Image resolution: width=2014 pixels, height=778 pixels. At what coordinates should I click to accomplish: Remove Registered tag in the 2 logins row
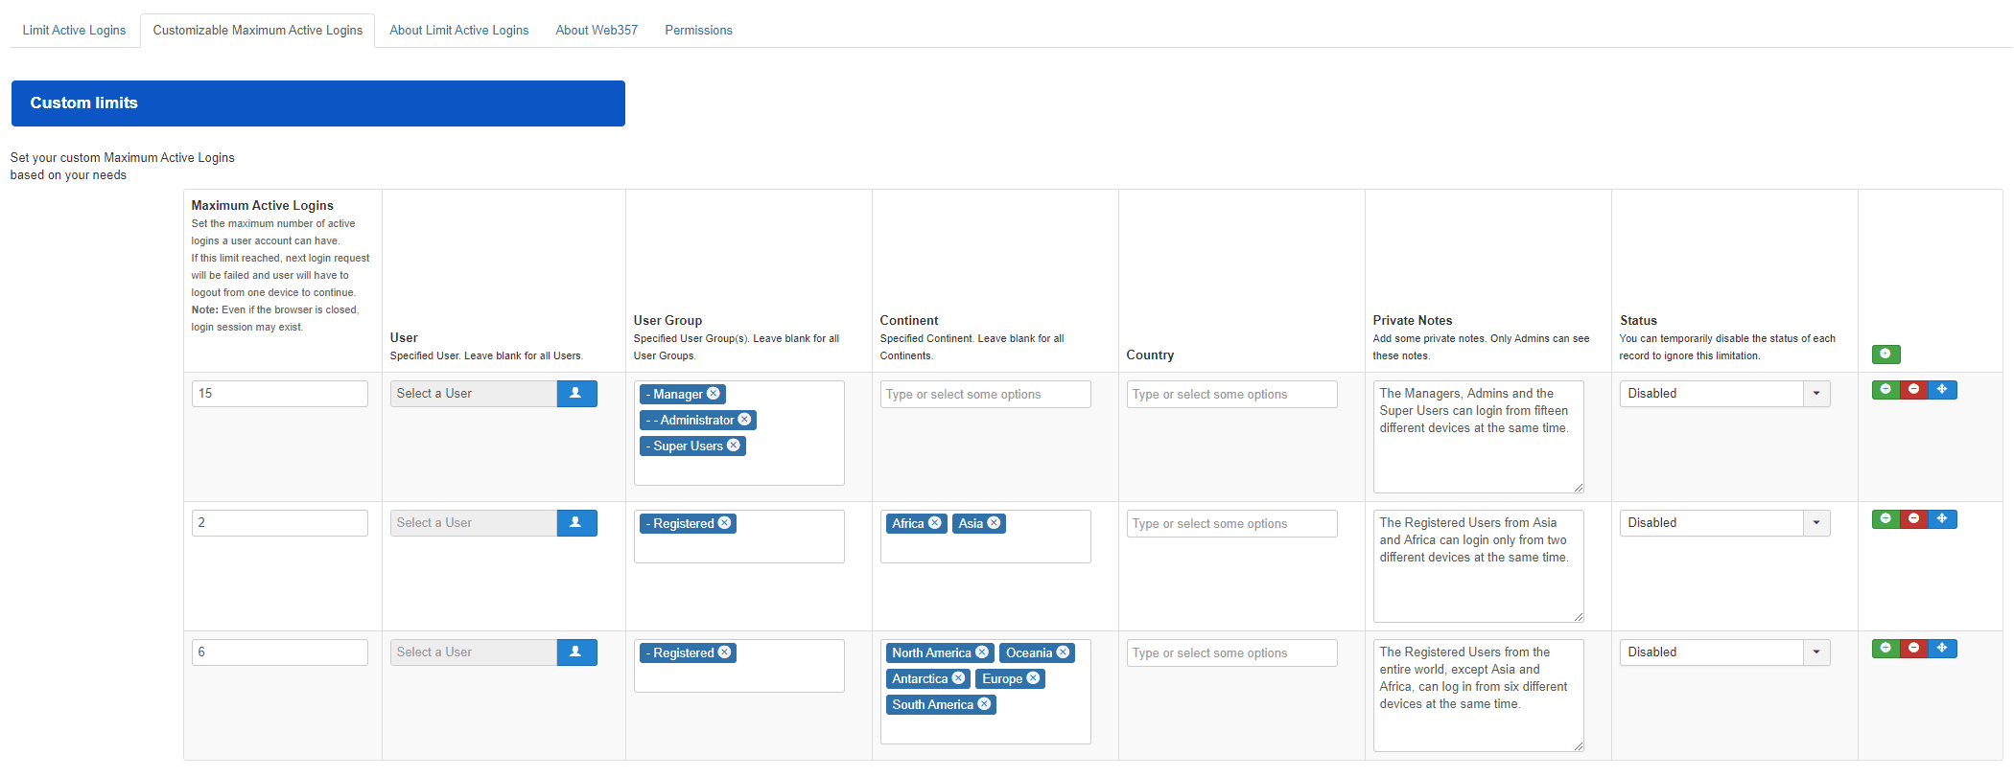tap(725, 523)
